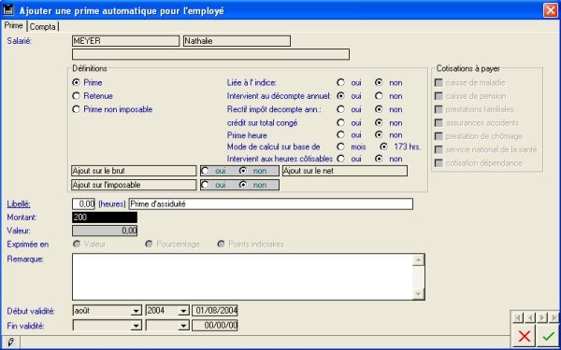The height and width of the screenshot is (350, 561).
Task: Set Prime heure to oui
Action: pos(340,134)
